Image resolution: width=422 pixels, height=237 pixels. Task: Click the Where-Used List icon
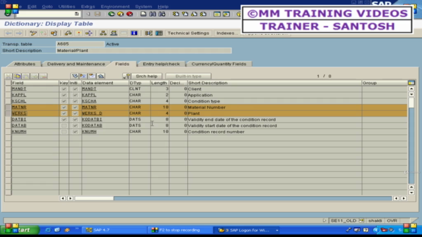point(89,33)
